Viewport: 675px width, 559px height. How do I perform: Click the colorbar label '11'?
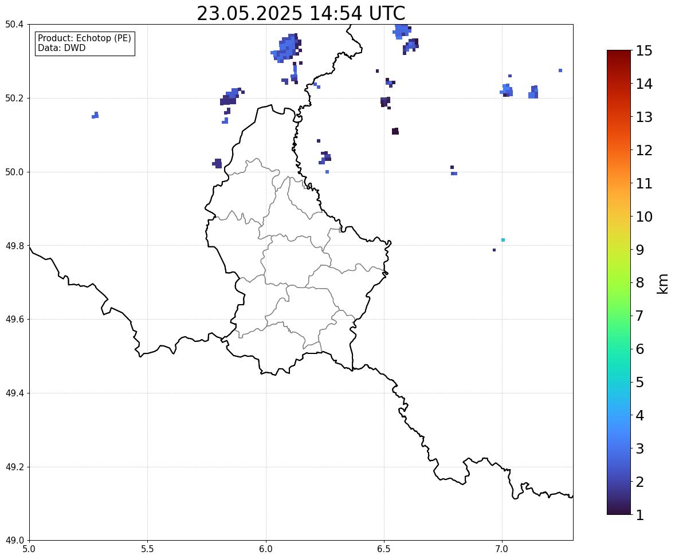click(644, 183)
